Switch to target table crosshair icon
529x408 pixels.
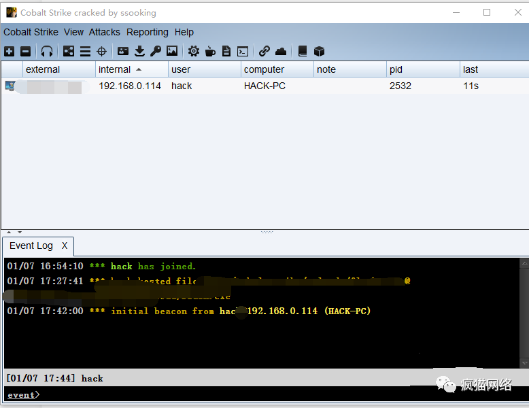tap(101, 51)
